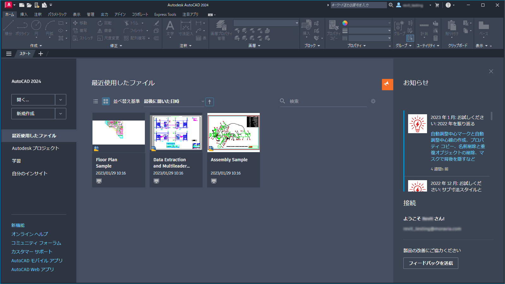
Task: Open the コミュニティ フォーラム link
Action: (36, 243)
